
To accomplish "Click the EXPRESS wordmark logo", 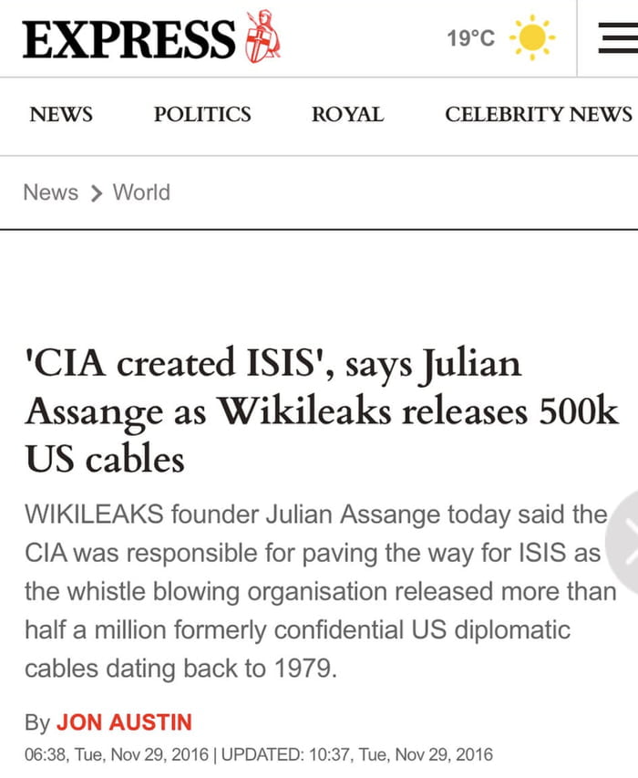I will (x=129, y=39).
